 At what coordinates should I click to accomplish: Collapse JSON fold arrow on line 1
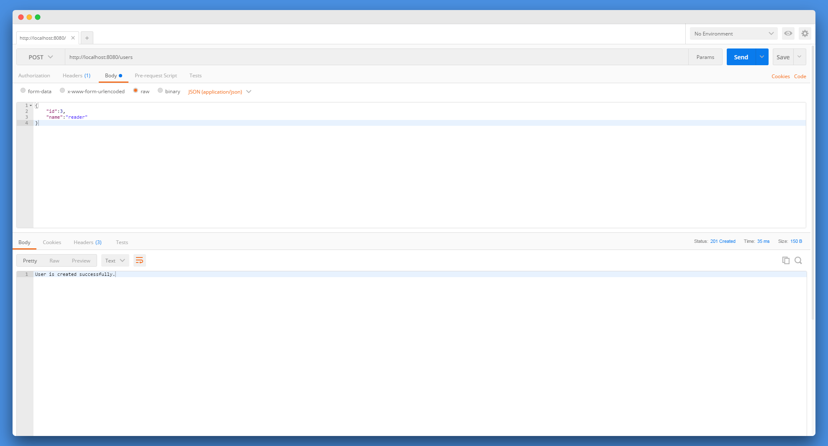[31, 105]
